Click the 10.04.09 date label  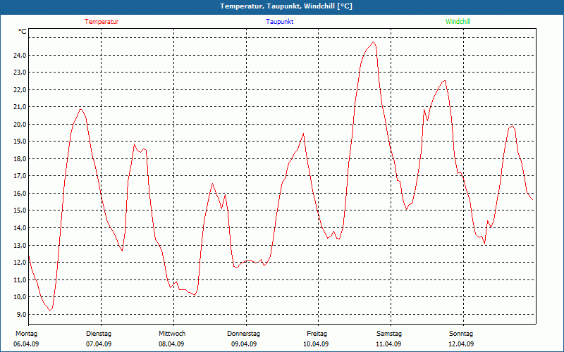tap(316, 344)
